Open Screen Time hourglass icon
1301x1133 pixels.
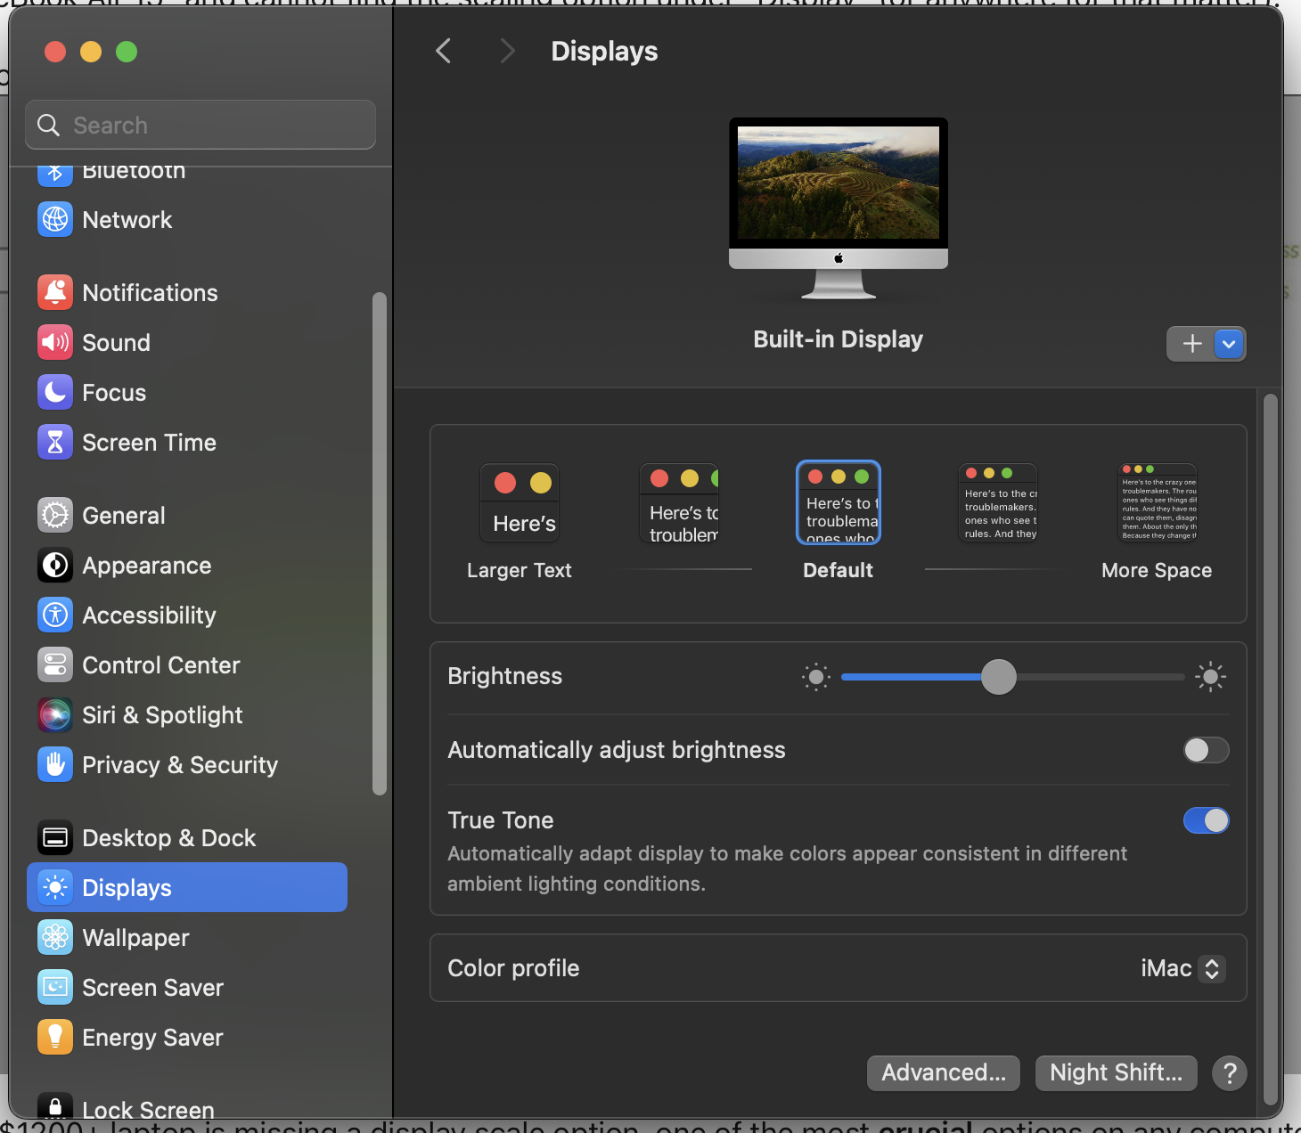pyautogui.click(x=55, y=442)
